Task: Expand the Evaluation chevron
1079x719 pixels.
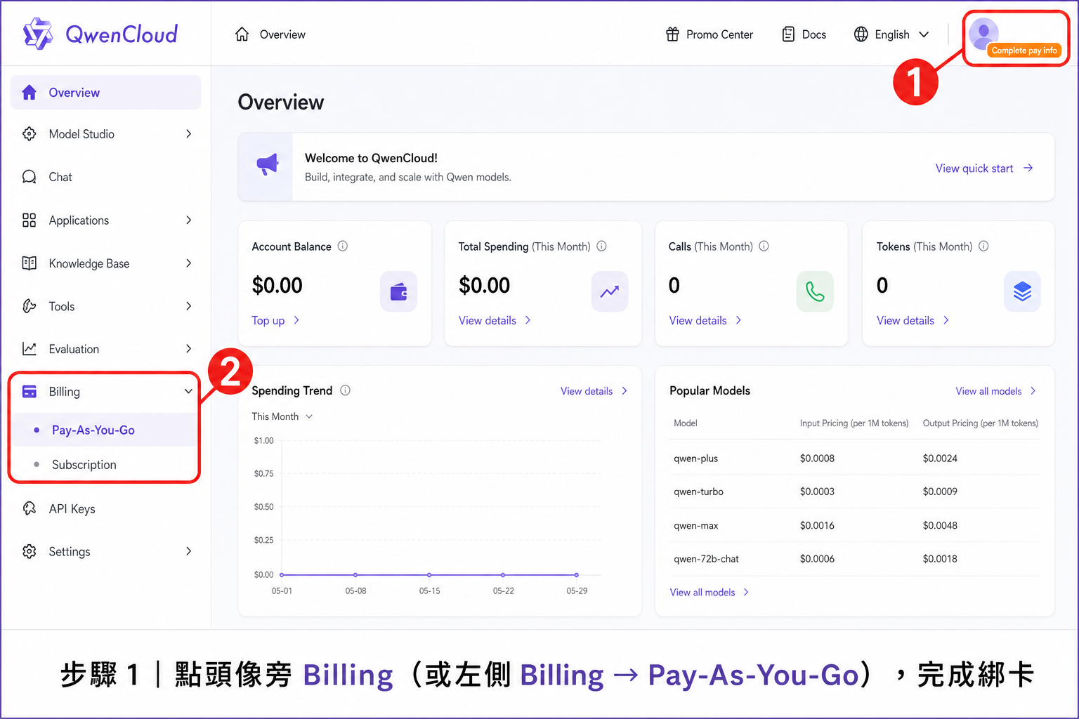Action: (188, 349)
